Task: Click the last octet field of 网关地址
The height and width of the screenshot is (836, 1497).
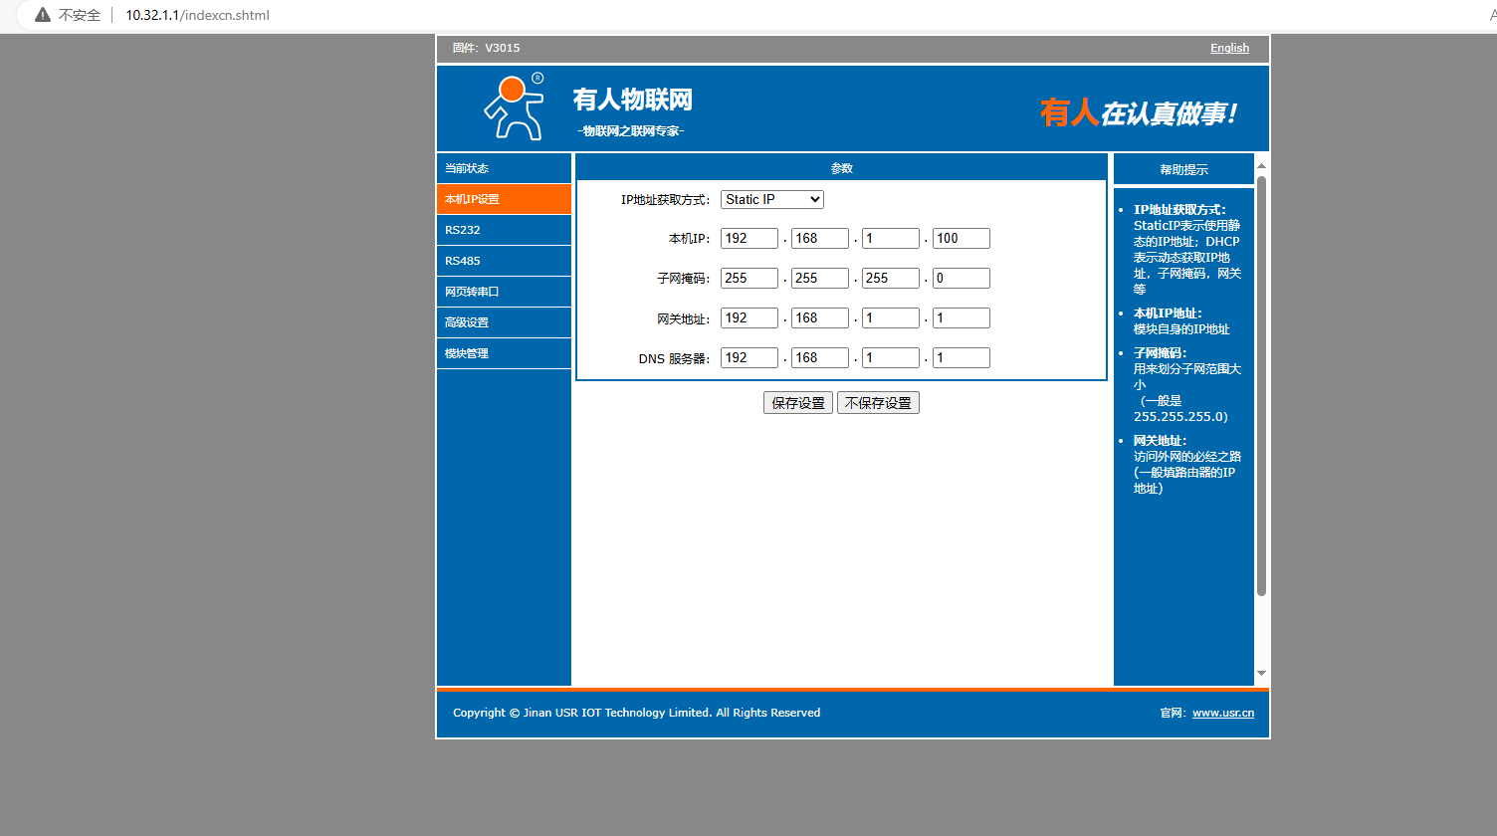Action: pyautogui.click(x=961, y=317)
